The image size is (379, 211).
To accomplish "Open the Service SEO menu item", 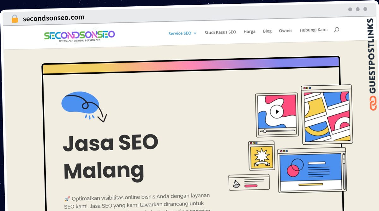I will click(180, 33).
